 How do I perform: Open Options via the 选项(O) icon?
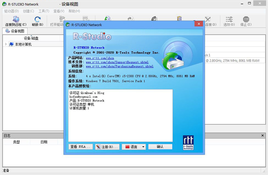229,19
